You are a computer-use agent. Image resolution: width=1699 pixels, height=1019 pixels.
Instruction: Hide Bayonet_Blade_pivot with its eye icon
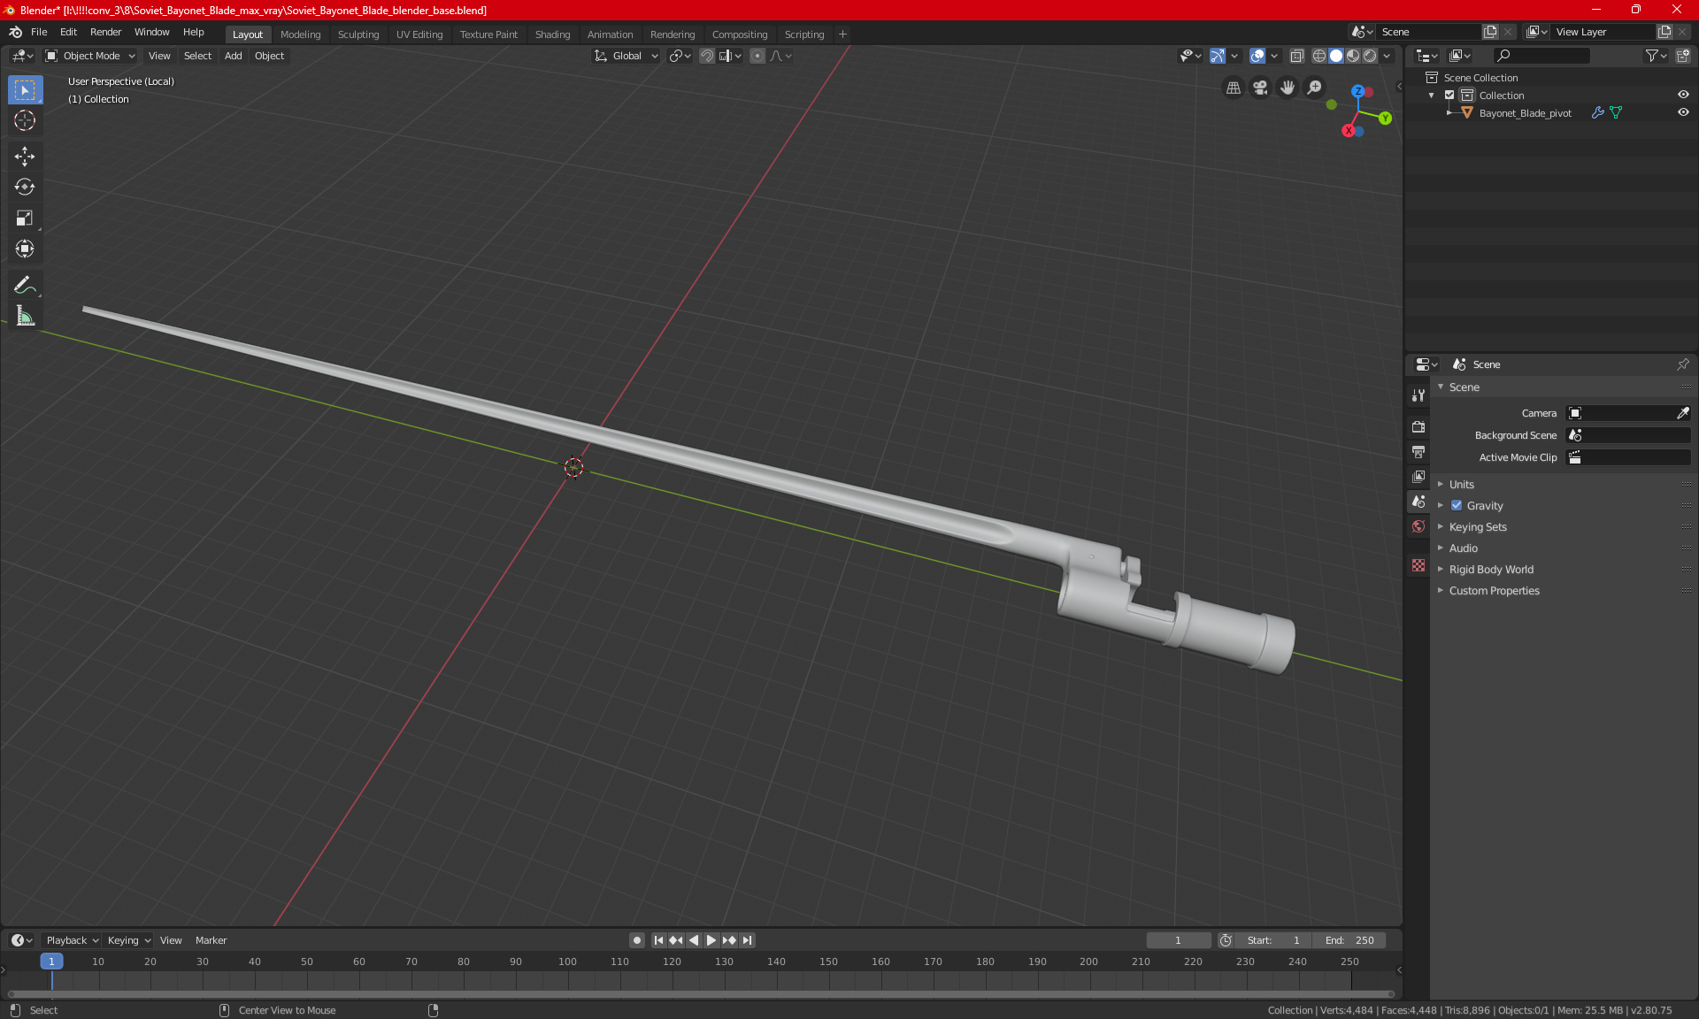(1683, 113)
